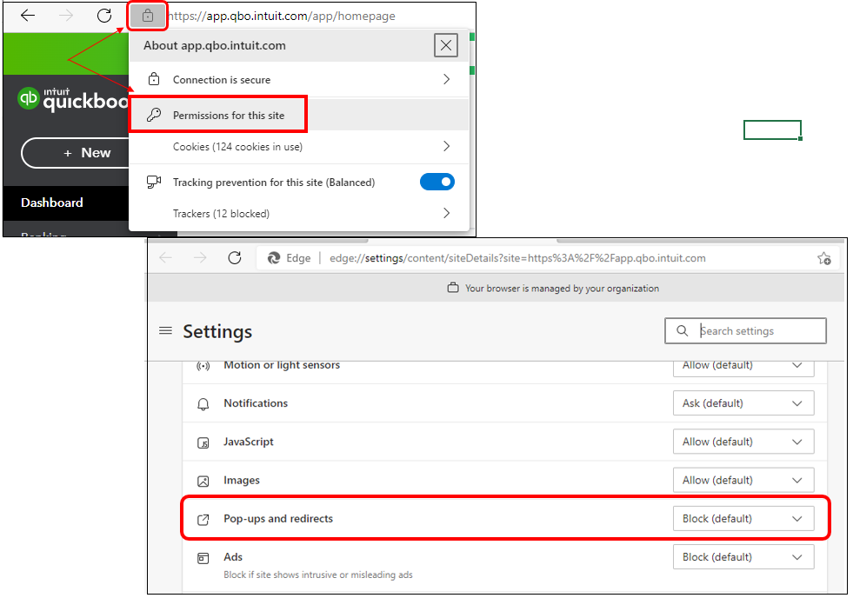Click the edge://settings address bar URL
Viewport: 853px width, 598px height.
(x=517, y=258)
